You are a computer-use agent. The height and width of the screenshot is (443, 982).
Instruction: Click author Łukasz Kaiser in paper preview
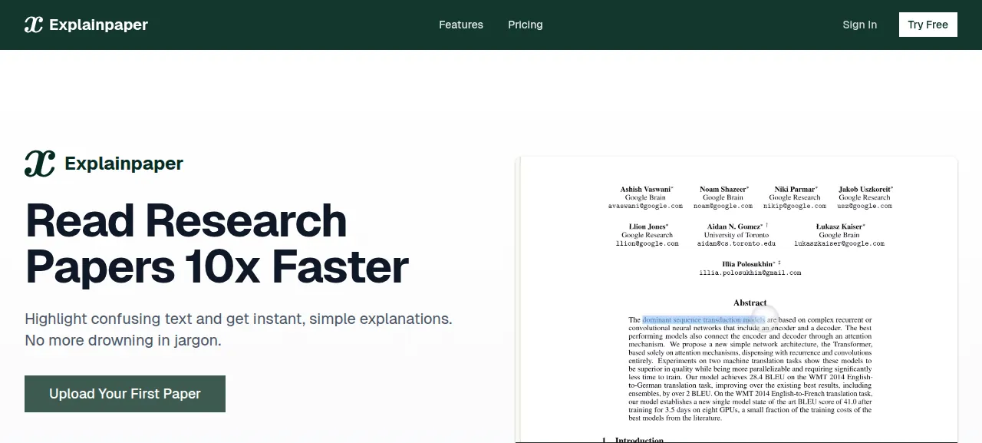click(839, 226)
